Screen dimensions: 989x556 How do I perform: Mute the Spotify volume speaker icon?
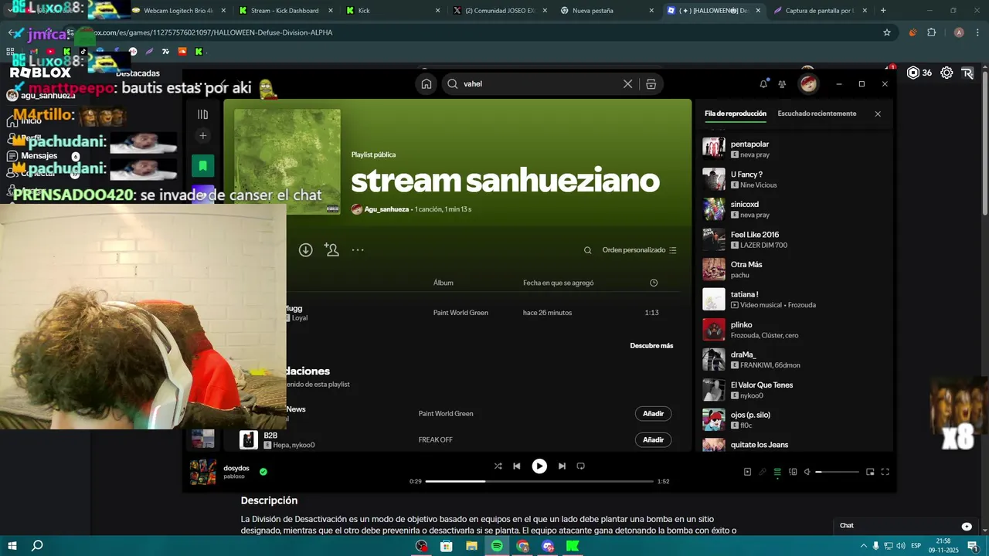[x=807, y=472]
